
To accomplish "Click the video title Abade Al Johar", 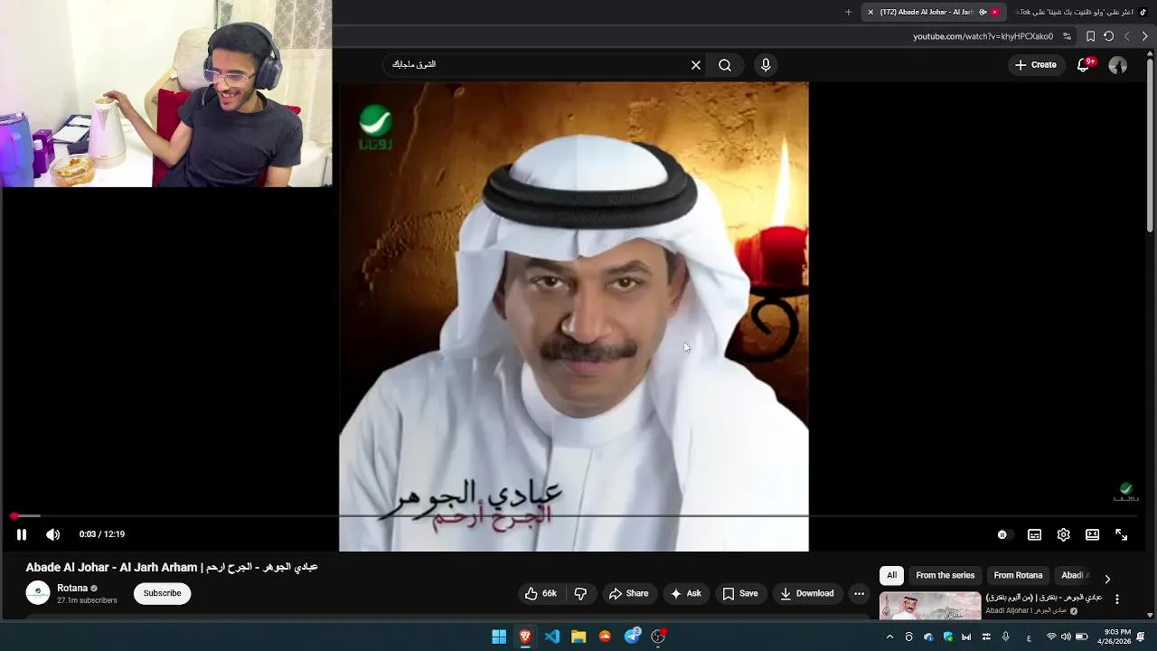I will tap(172, 567).
